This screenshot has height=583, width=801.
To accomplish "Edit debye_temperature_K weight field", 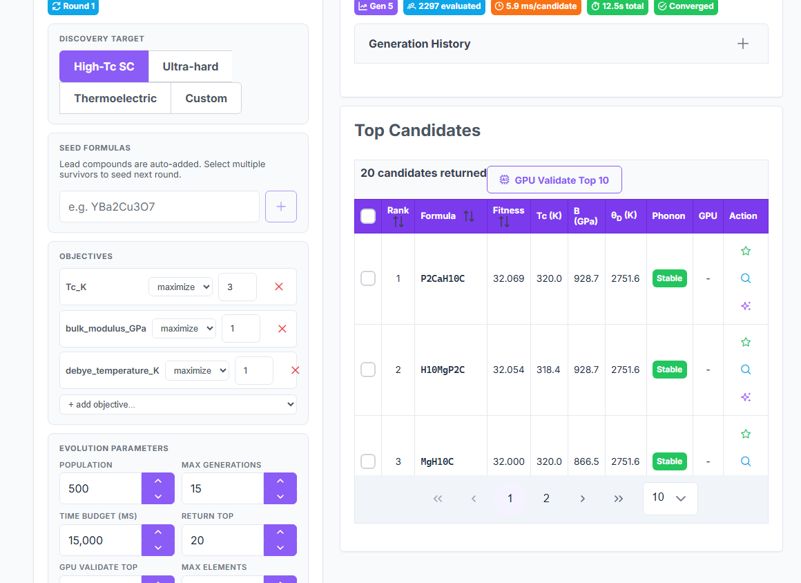I will [254, 370].
